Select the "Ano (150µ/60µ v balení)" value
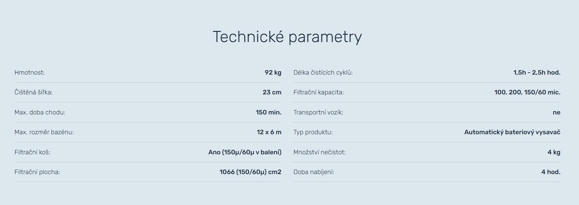Screen dimensions: 579x205 click(245, 152)
